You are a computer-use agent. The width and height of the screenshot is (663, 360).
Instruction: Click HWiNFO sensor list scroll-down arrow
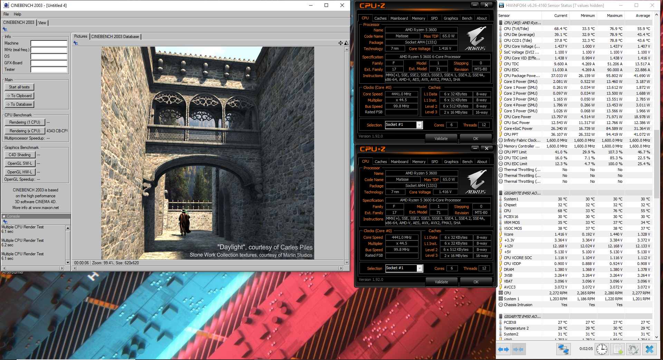tap(656, 337)
